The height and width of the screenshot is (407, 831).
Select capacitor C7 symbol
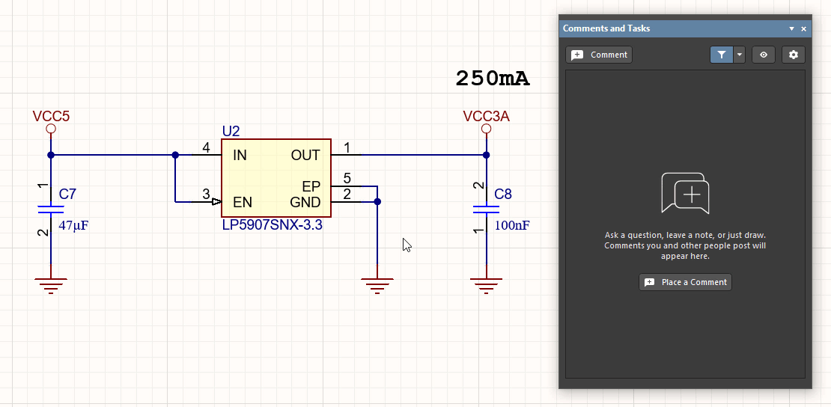pyautogui.click(x=51, y=209)
